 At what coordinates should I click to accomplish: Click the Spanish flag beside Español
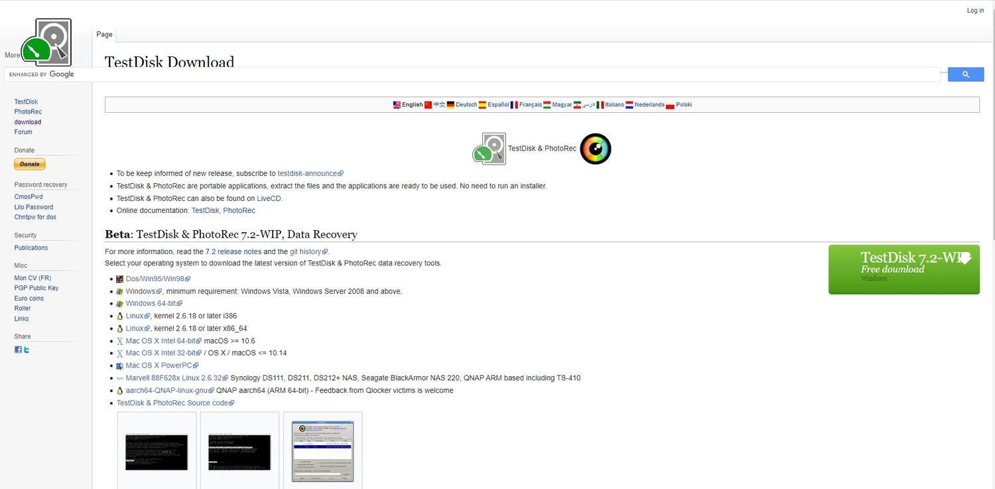click(x=482, y=105)
